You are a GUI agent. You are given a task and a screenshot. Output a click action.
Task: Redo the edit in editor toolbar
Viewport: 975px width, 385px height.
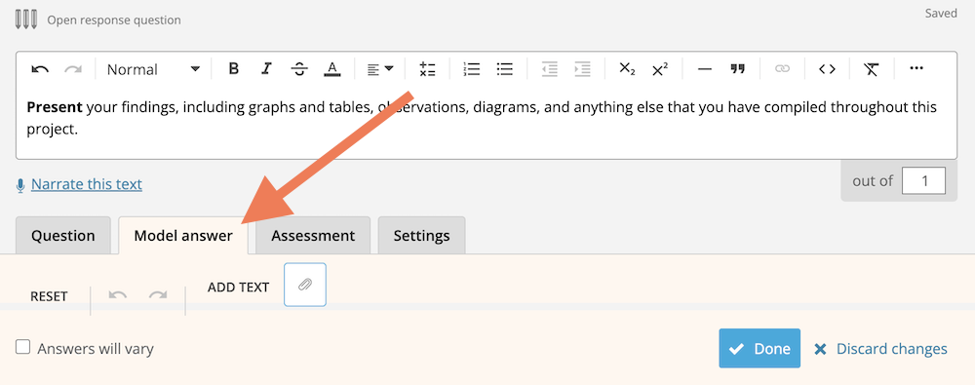(73, 69)
